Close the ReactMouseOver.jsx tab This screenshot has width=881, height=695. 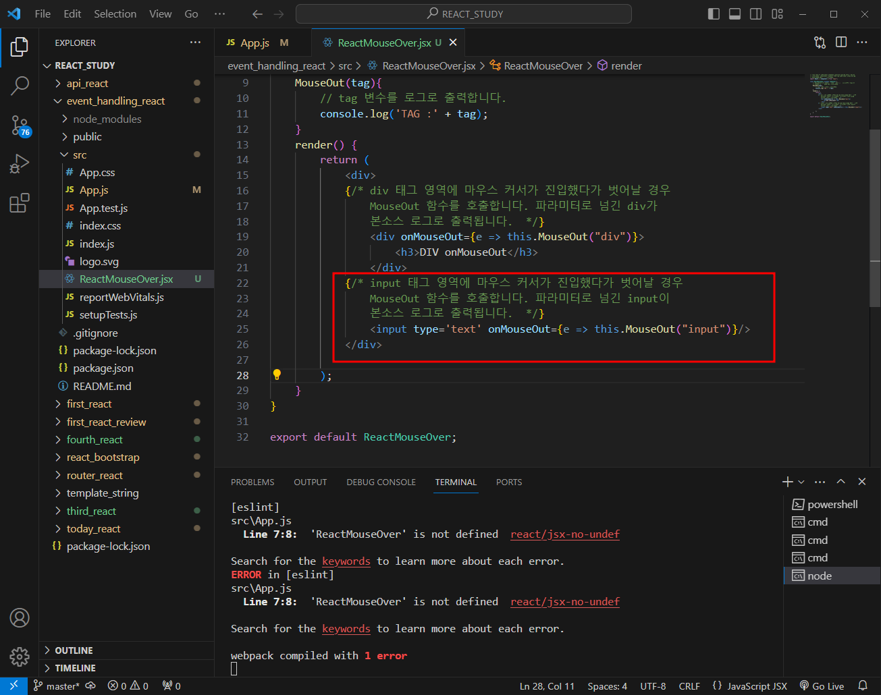point(453,43)
